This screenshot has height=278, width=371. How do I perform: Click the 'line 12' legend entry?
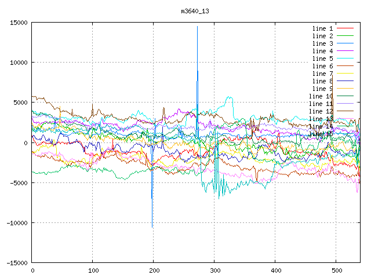pyautogui.click(x=321, y=111)
